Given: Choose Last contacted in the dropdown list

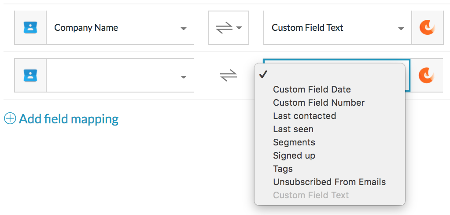Looking at the screenshot, I should (304, 116).
